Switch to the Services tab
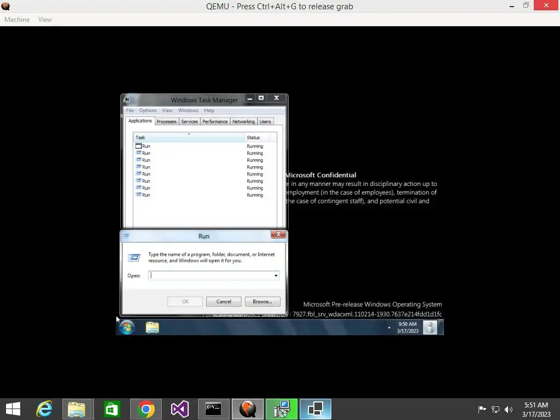The height and width of the screenshot is (420, 560). point(189,121)
